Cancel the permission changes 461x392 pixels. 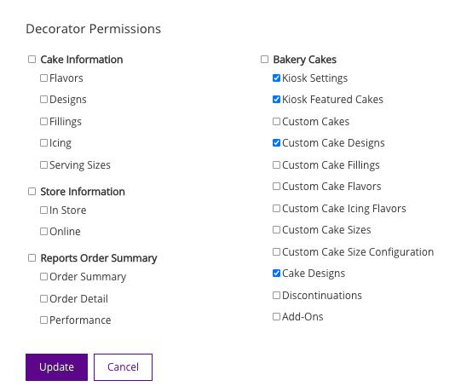(123, 367)
